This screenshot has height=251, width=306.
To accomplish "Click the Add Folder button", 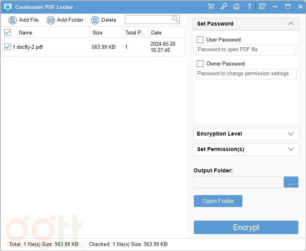I will (65, 20).
